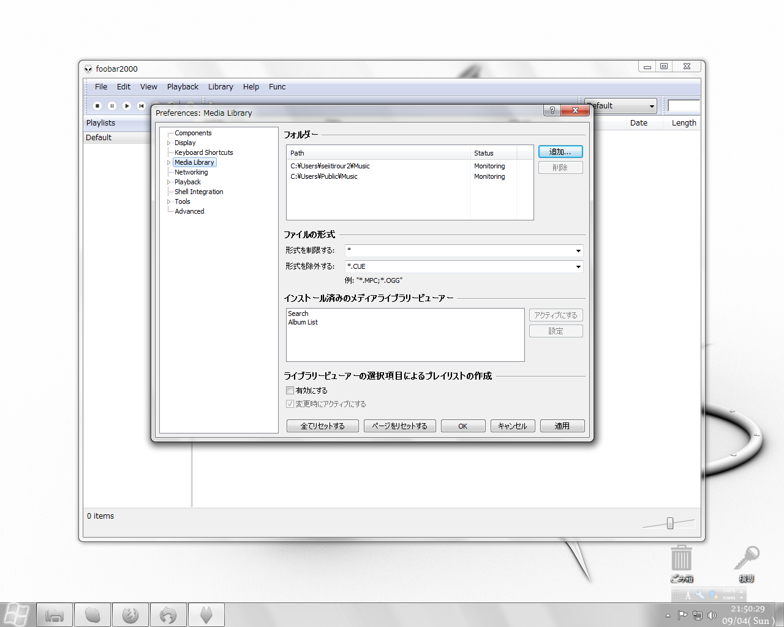The image size is (784, 627).
Task: Click the 全てリセットする reset all button
Action: pos(323,426)
